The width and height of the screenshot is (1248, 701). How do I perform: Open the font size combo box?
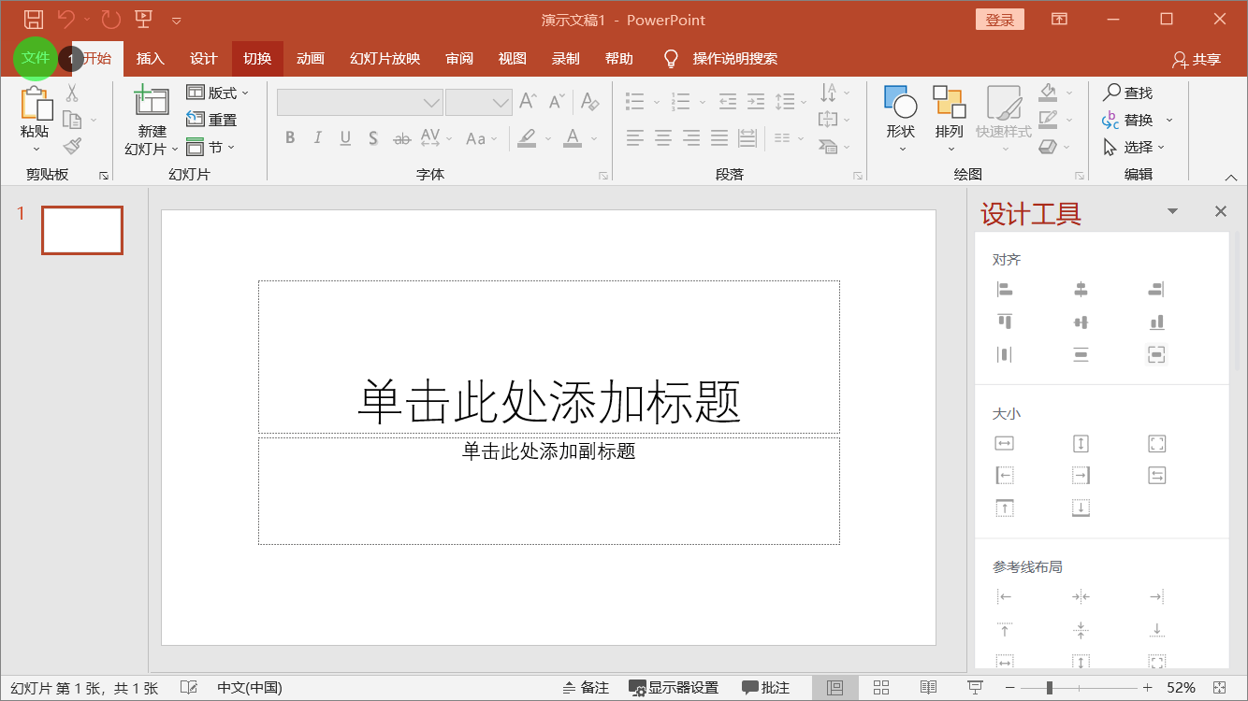pyautogui.click(x=478, y=102)
